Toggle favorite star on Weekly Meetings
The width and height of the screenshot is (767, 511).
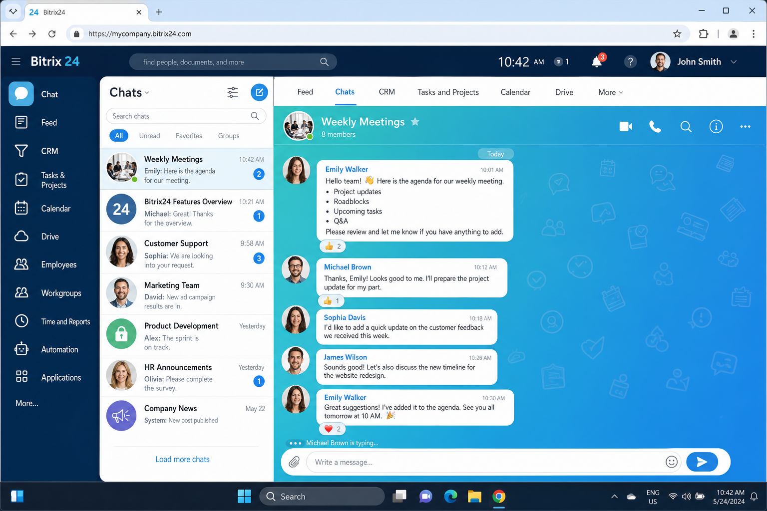[x=415, y=122]
